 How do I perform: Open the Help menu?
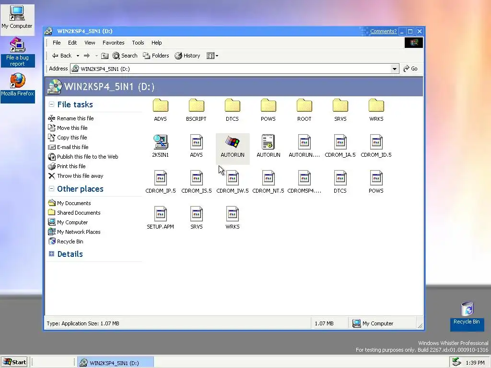(157, 43)
